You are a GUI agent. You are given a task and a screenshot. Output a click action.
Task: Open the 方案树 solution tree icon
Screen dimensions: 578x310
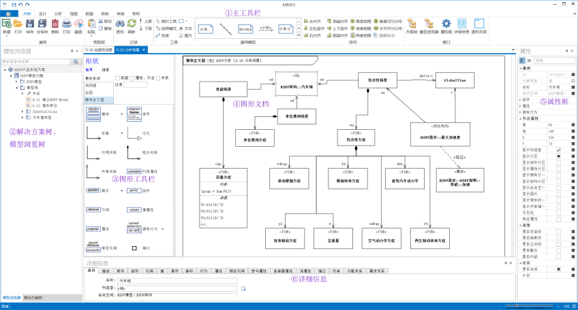point(411,24)
